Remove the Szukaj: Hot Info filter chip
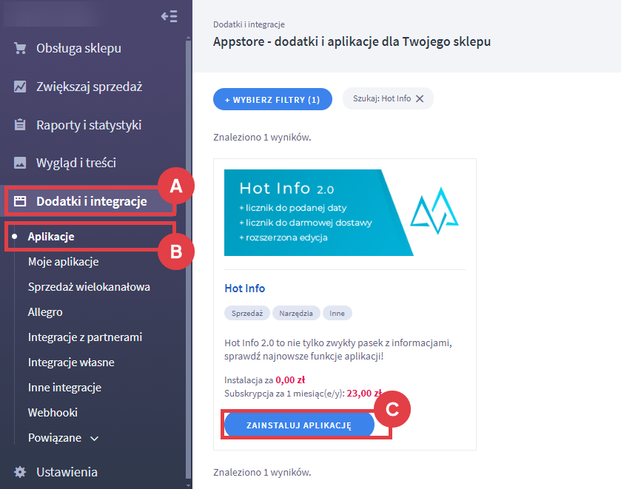 coord(419,98)
